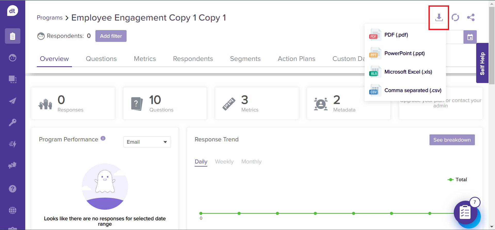This screenshot has height=230, width=495.
Task: Open the floating checklist widget
Action: click(465, 213)
